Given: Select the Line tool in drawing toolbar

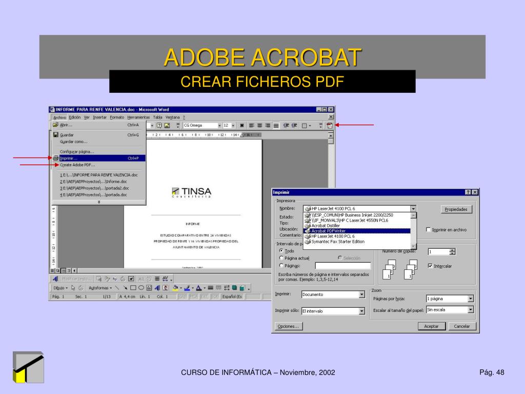Looking at the screenshot, I should (117, 288).
